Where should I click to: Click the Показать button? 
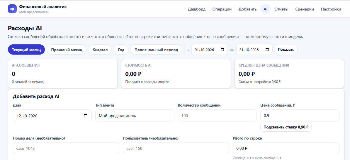(286, 50)
